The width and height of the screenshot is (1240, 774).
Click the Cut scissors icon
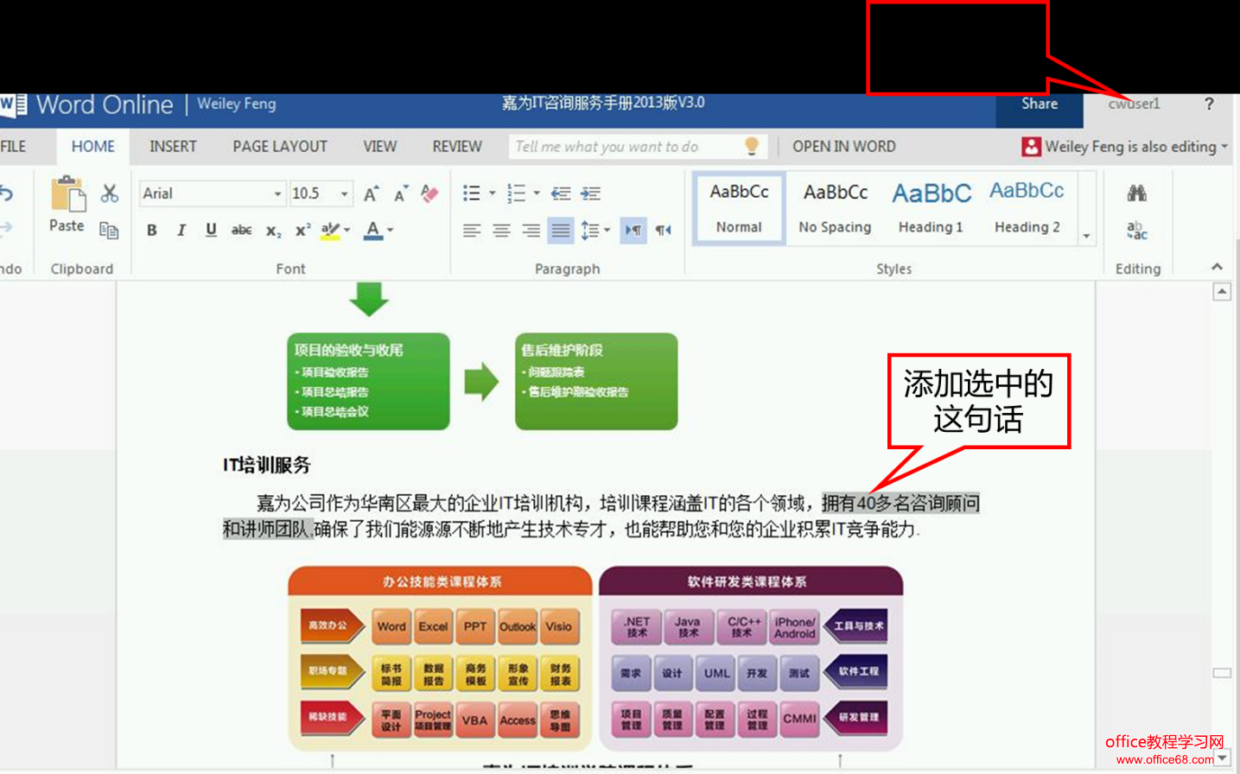point(109,193)
